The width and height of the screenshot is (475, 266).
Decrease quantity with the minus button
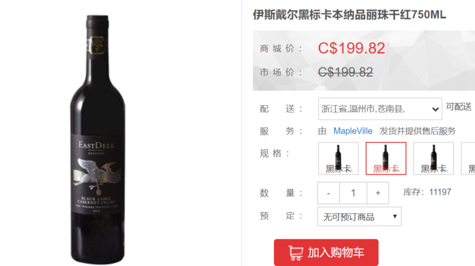(329, 193)
